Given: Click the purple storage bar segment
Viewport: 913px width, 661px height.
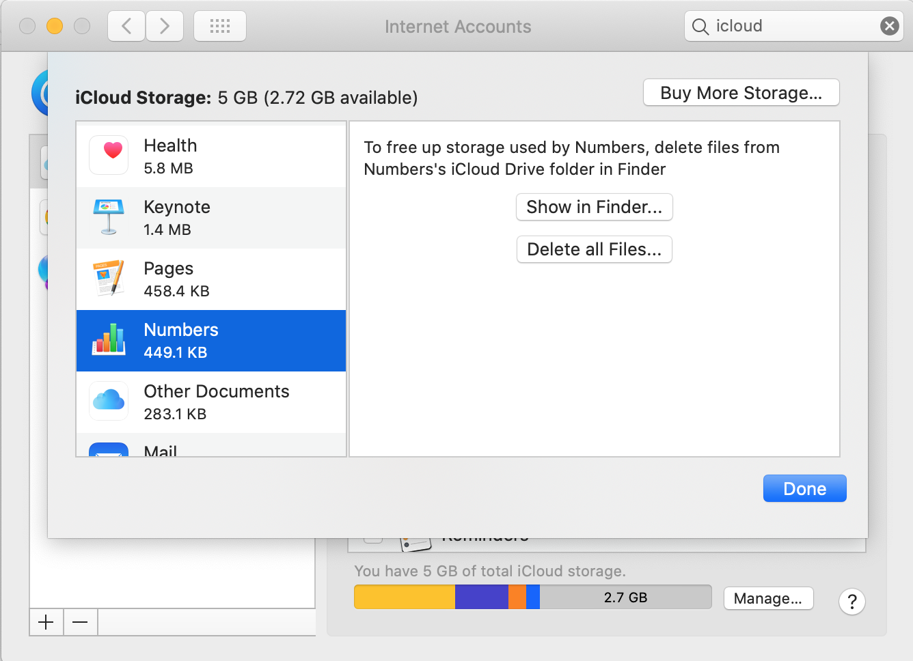Looking at the screenshot, I should tap(482, 597).
